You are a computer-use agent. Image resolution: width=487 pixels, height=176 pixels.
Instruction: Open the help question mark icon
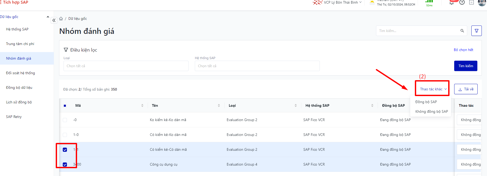[x=462, y=3]
